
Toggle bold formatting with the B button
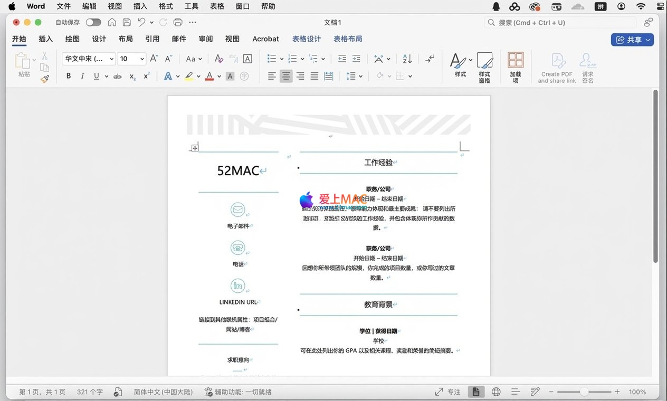coord(69,76)
